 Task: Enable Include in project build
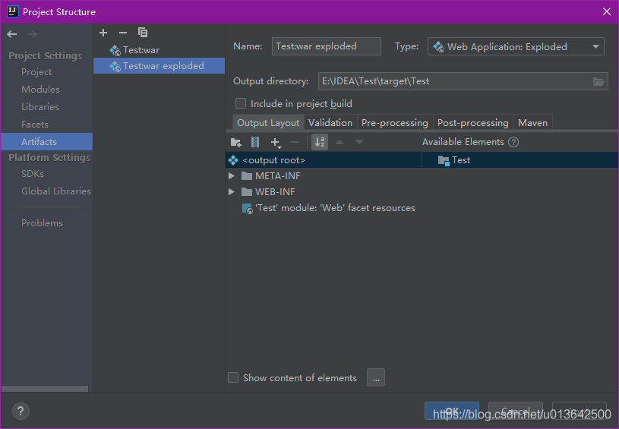coord(241,103)
